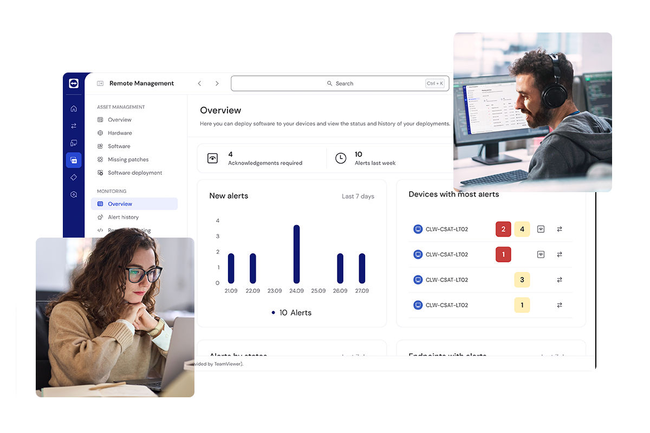
Task: Click the 10 Alerts chart legend
Action: coord(291,313)
